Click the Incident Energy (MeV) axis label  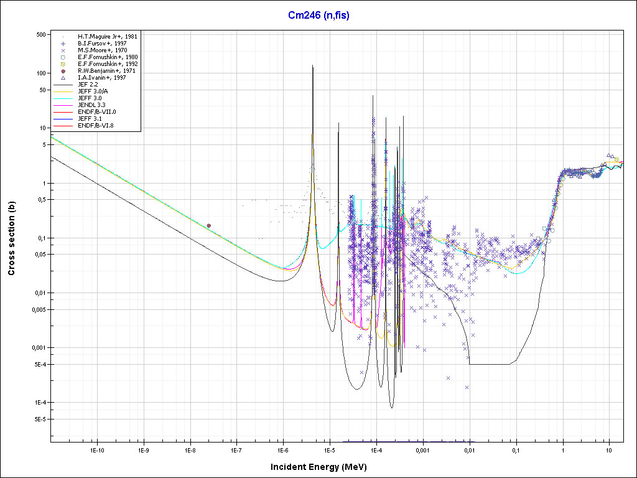tap(317, 467)
